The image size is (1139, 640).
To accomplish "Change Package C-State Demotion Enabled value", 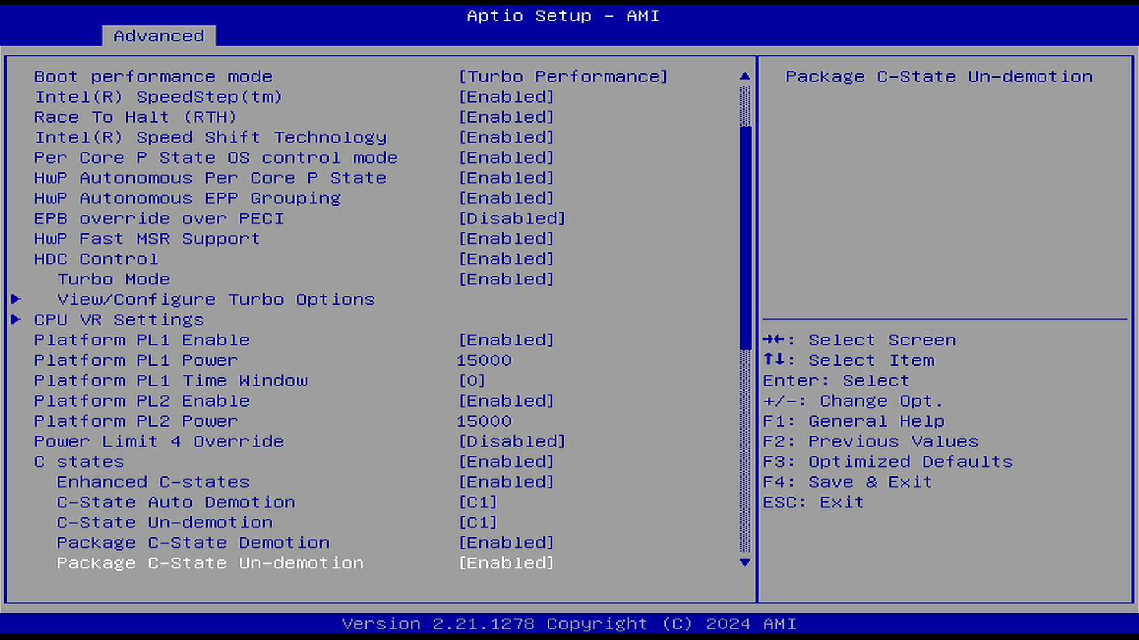I will 507,543.
